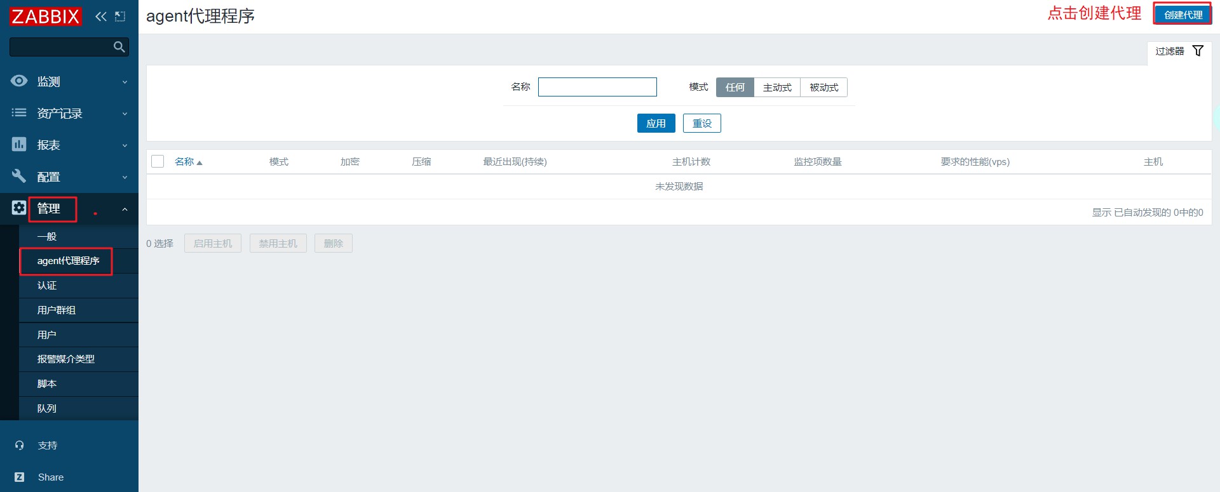Image resolution: width=1220 pixels, height=492 pixels.
Task: Click the sidebar hide/kiosk icon
Action: pyautogui.click(x=120, y=17)
